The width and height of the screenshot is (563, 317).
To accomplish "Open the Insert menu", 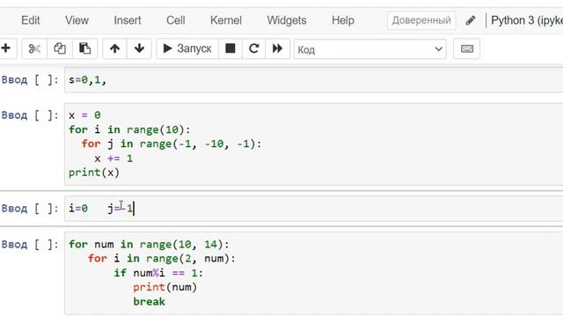I will click(x=128, y=20).
